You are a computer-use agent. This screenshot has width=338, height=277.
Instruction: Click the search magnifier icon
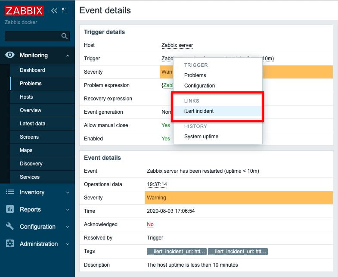[x=64, y=36]
